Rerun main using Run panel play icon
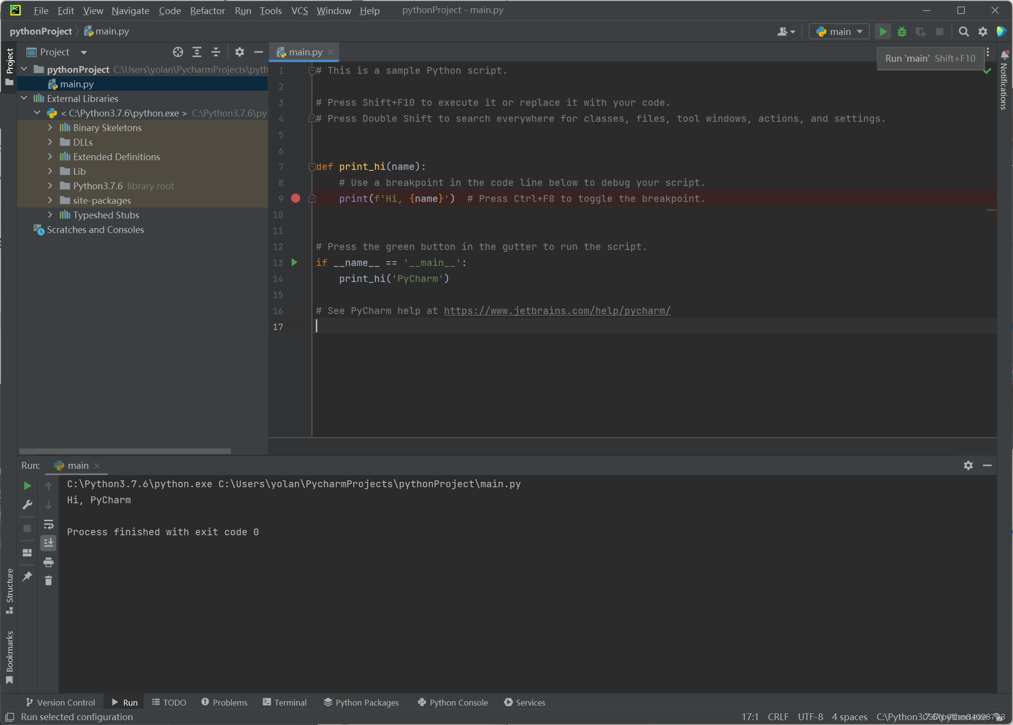The image size is (1013, 725). 27,486
